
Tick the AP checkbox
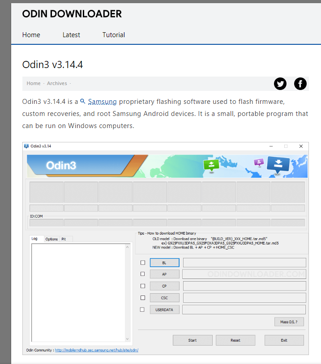coord(143,274)
